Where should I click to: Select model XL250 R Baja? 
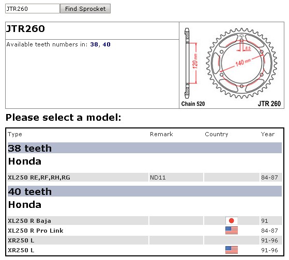29,221
